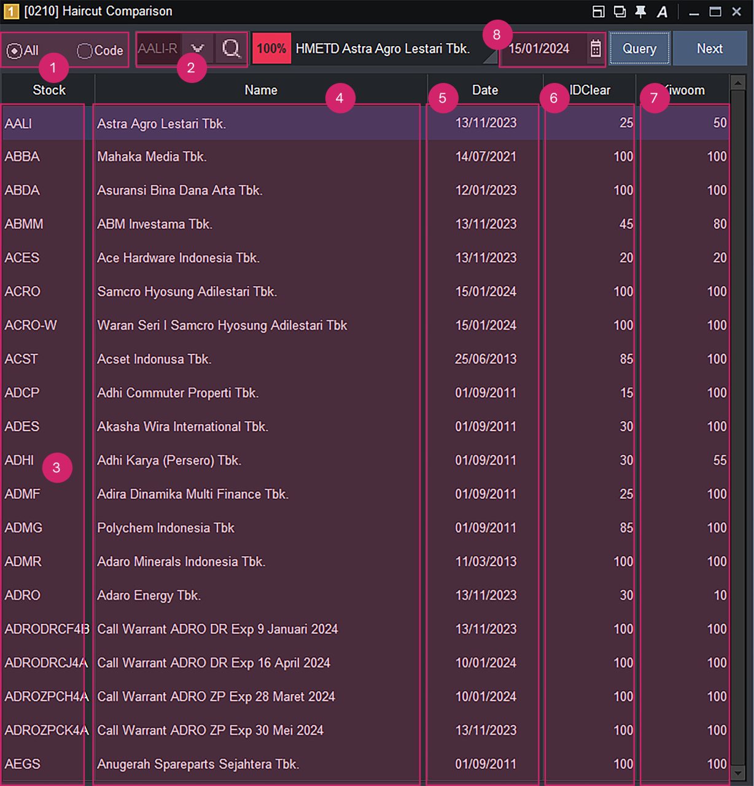
Task: Expand the stock code dropdown arrow
Action: coord(197,49)
